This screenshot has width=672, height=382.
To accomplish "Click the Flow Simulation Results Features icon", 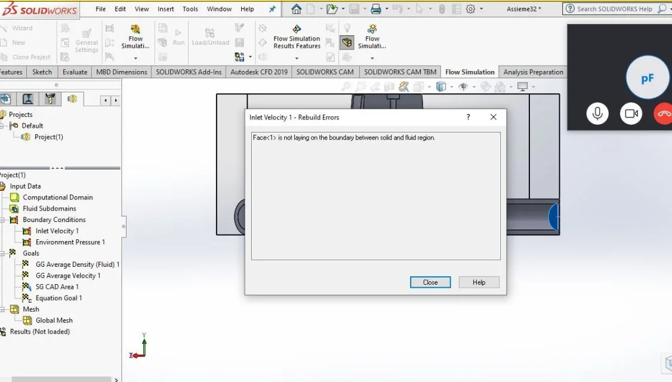I will pos(297,29).
